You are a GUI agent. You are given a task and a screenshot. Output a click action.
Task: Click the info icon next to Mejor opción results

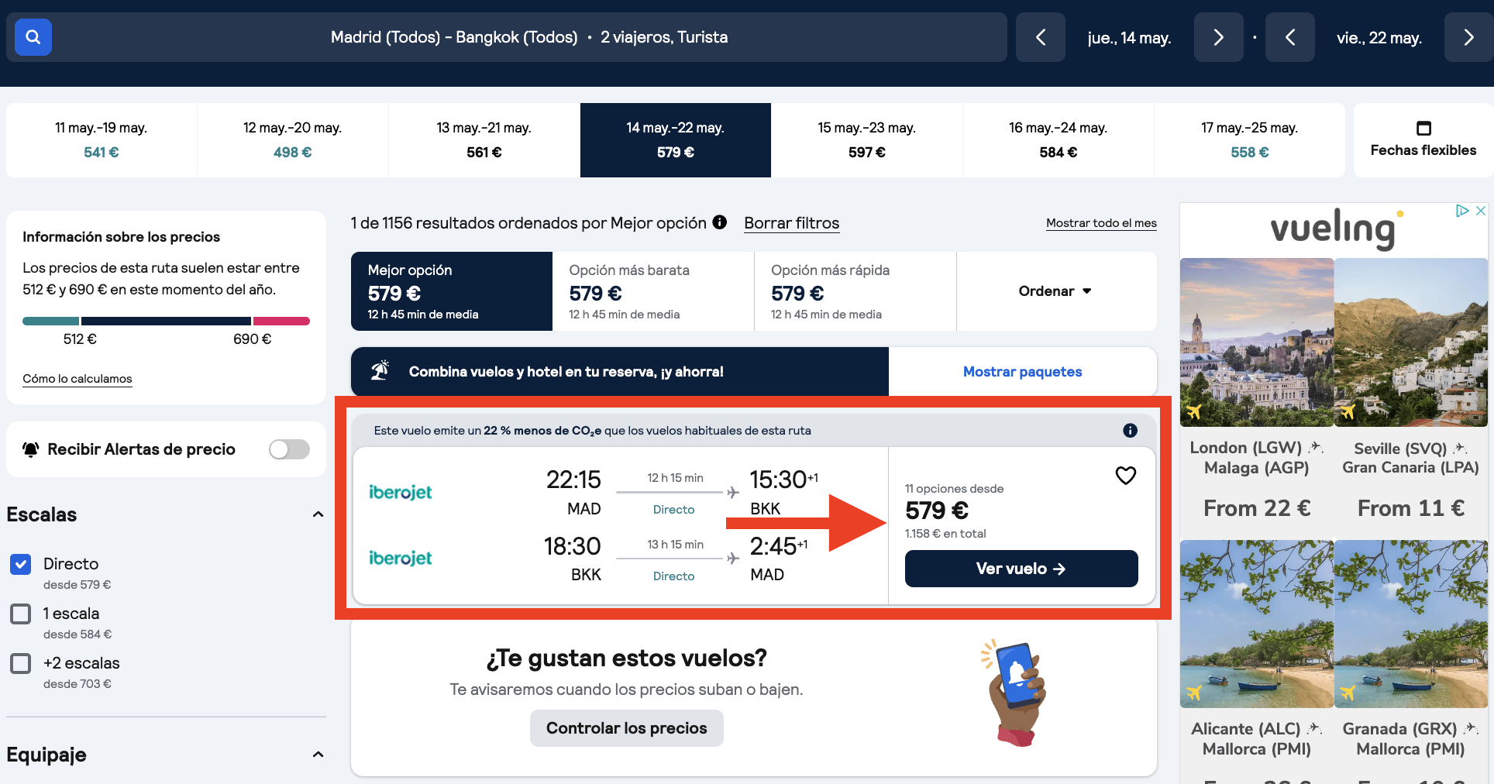coord(720,222)
